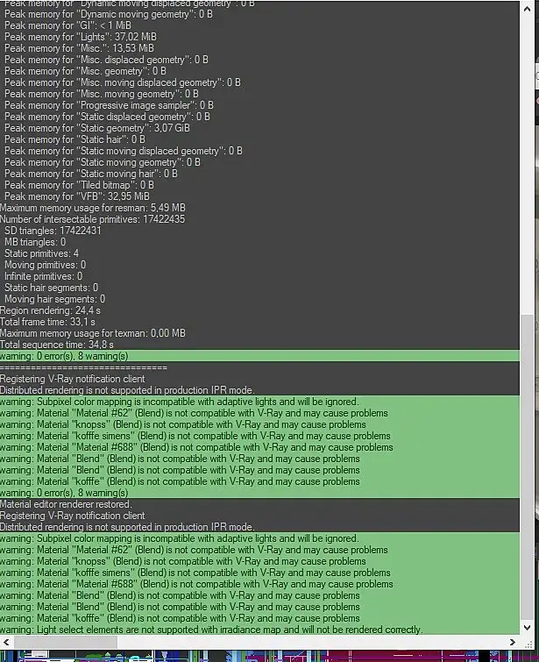Click the horizontal scrollbar right arrow
Viewport: 539px width, 662px height.
(513, 642)
